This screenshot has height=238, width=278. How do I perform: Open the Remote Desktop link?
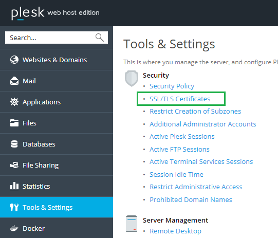tap(175, 231)
